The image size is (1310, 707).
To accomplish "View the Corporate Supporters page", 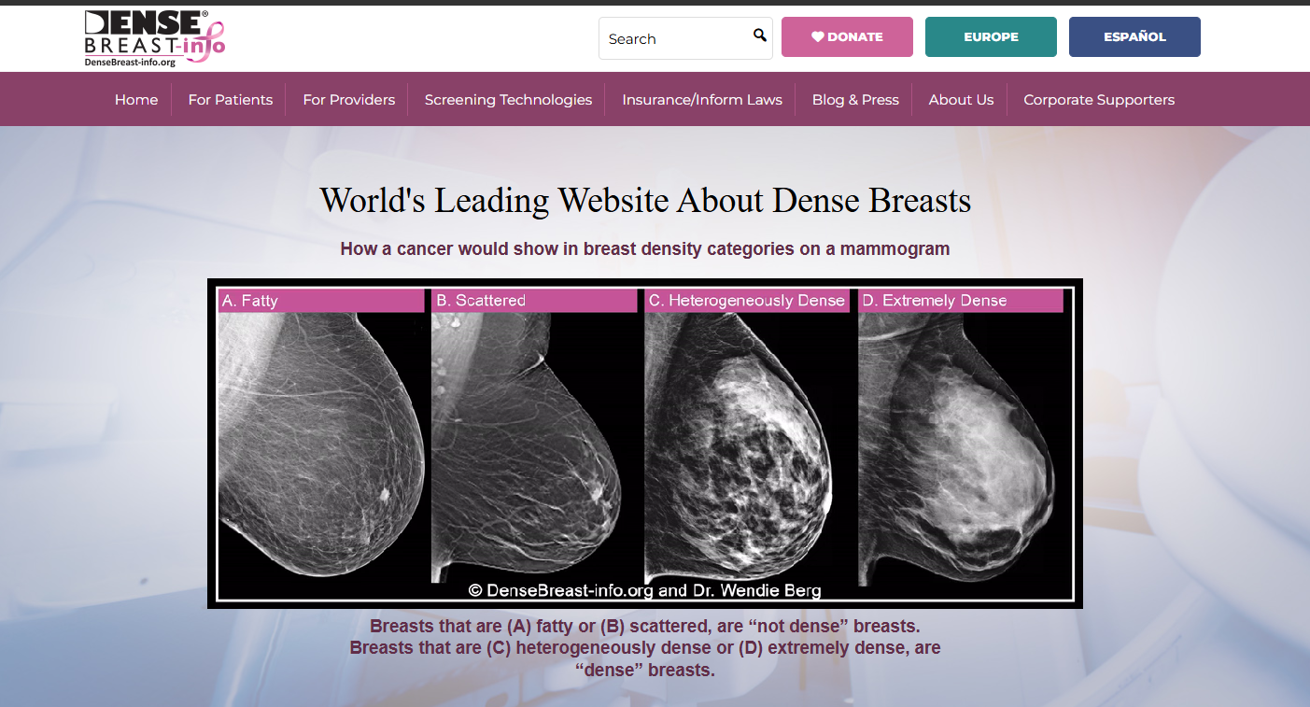I will tap(1099, 100).
